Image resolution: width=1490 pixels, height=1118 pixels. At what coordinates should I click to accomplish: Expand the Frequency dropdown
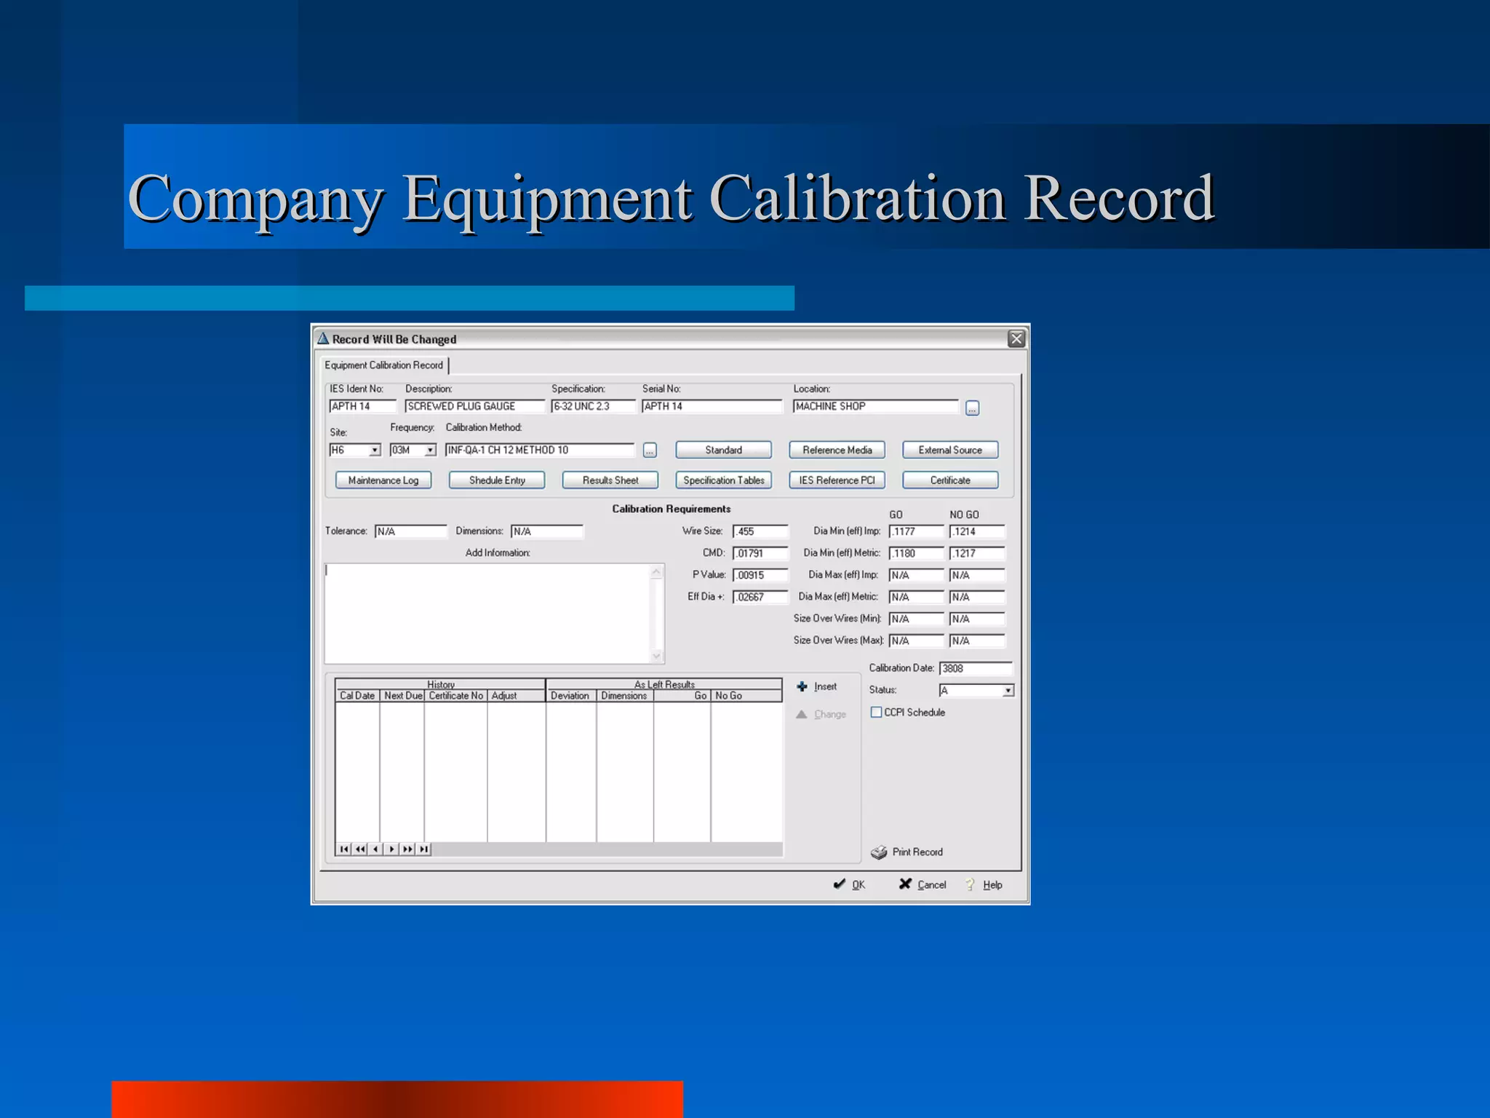pos(430,451)
